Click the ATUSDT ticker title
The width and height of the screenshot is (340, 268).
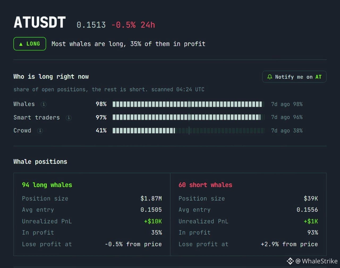[40, 22]
